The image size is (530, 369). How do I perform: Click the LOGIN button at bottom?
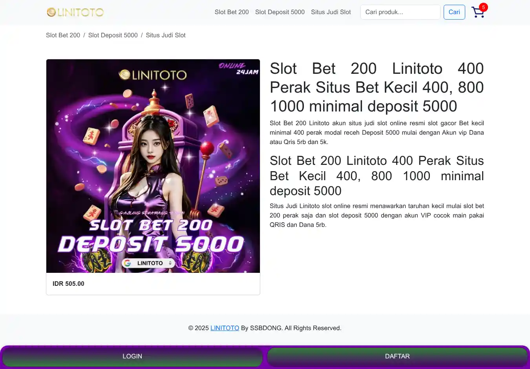pyautogui.click(x=132, y=356)
